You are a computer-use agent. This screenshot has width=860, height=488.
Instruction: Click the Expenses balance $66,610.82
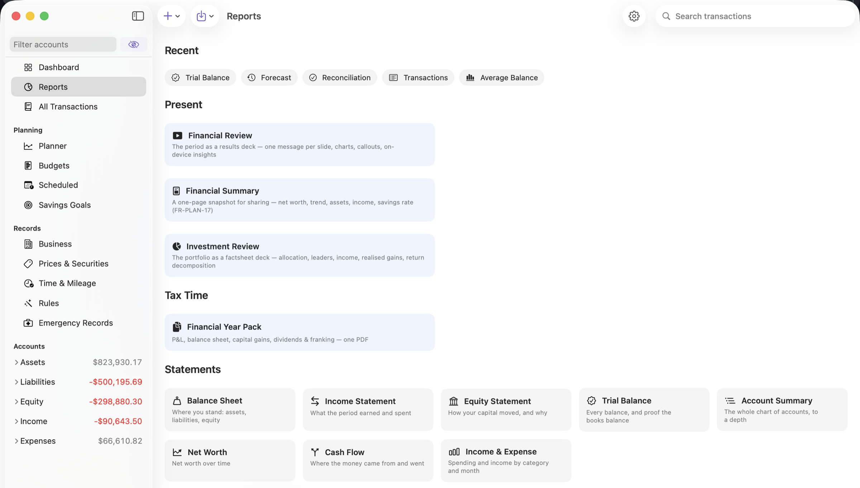120,441
